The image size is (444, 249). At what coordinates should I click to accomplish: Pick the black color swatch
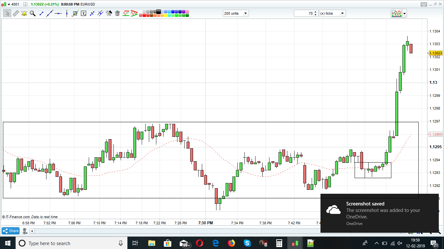pos(159,12)
